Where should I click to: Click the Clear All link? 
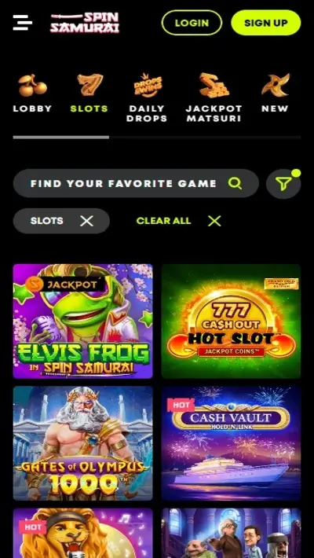[x=163, y=221]
